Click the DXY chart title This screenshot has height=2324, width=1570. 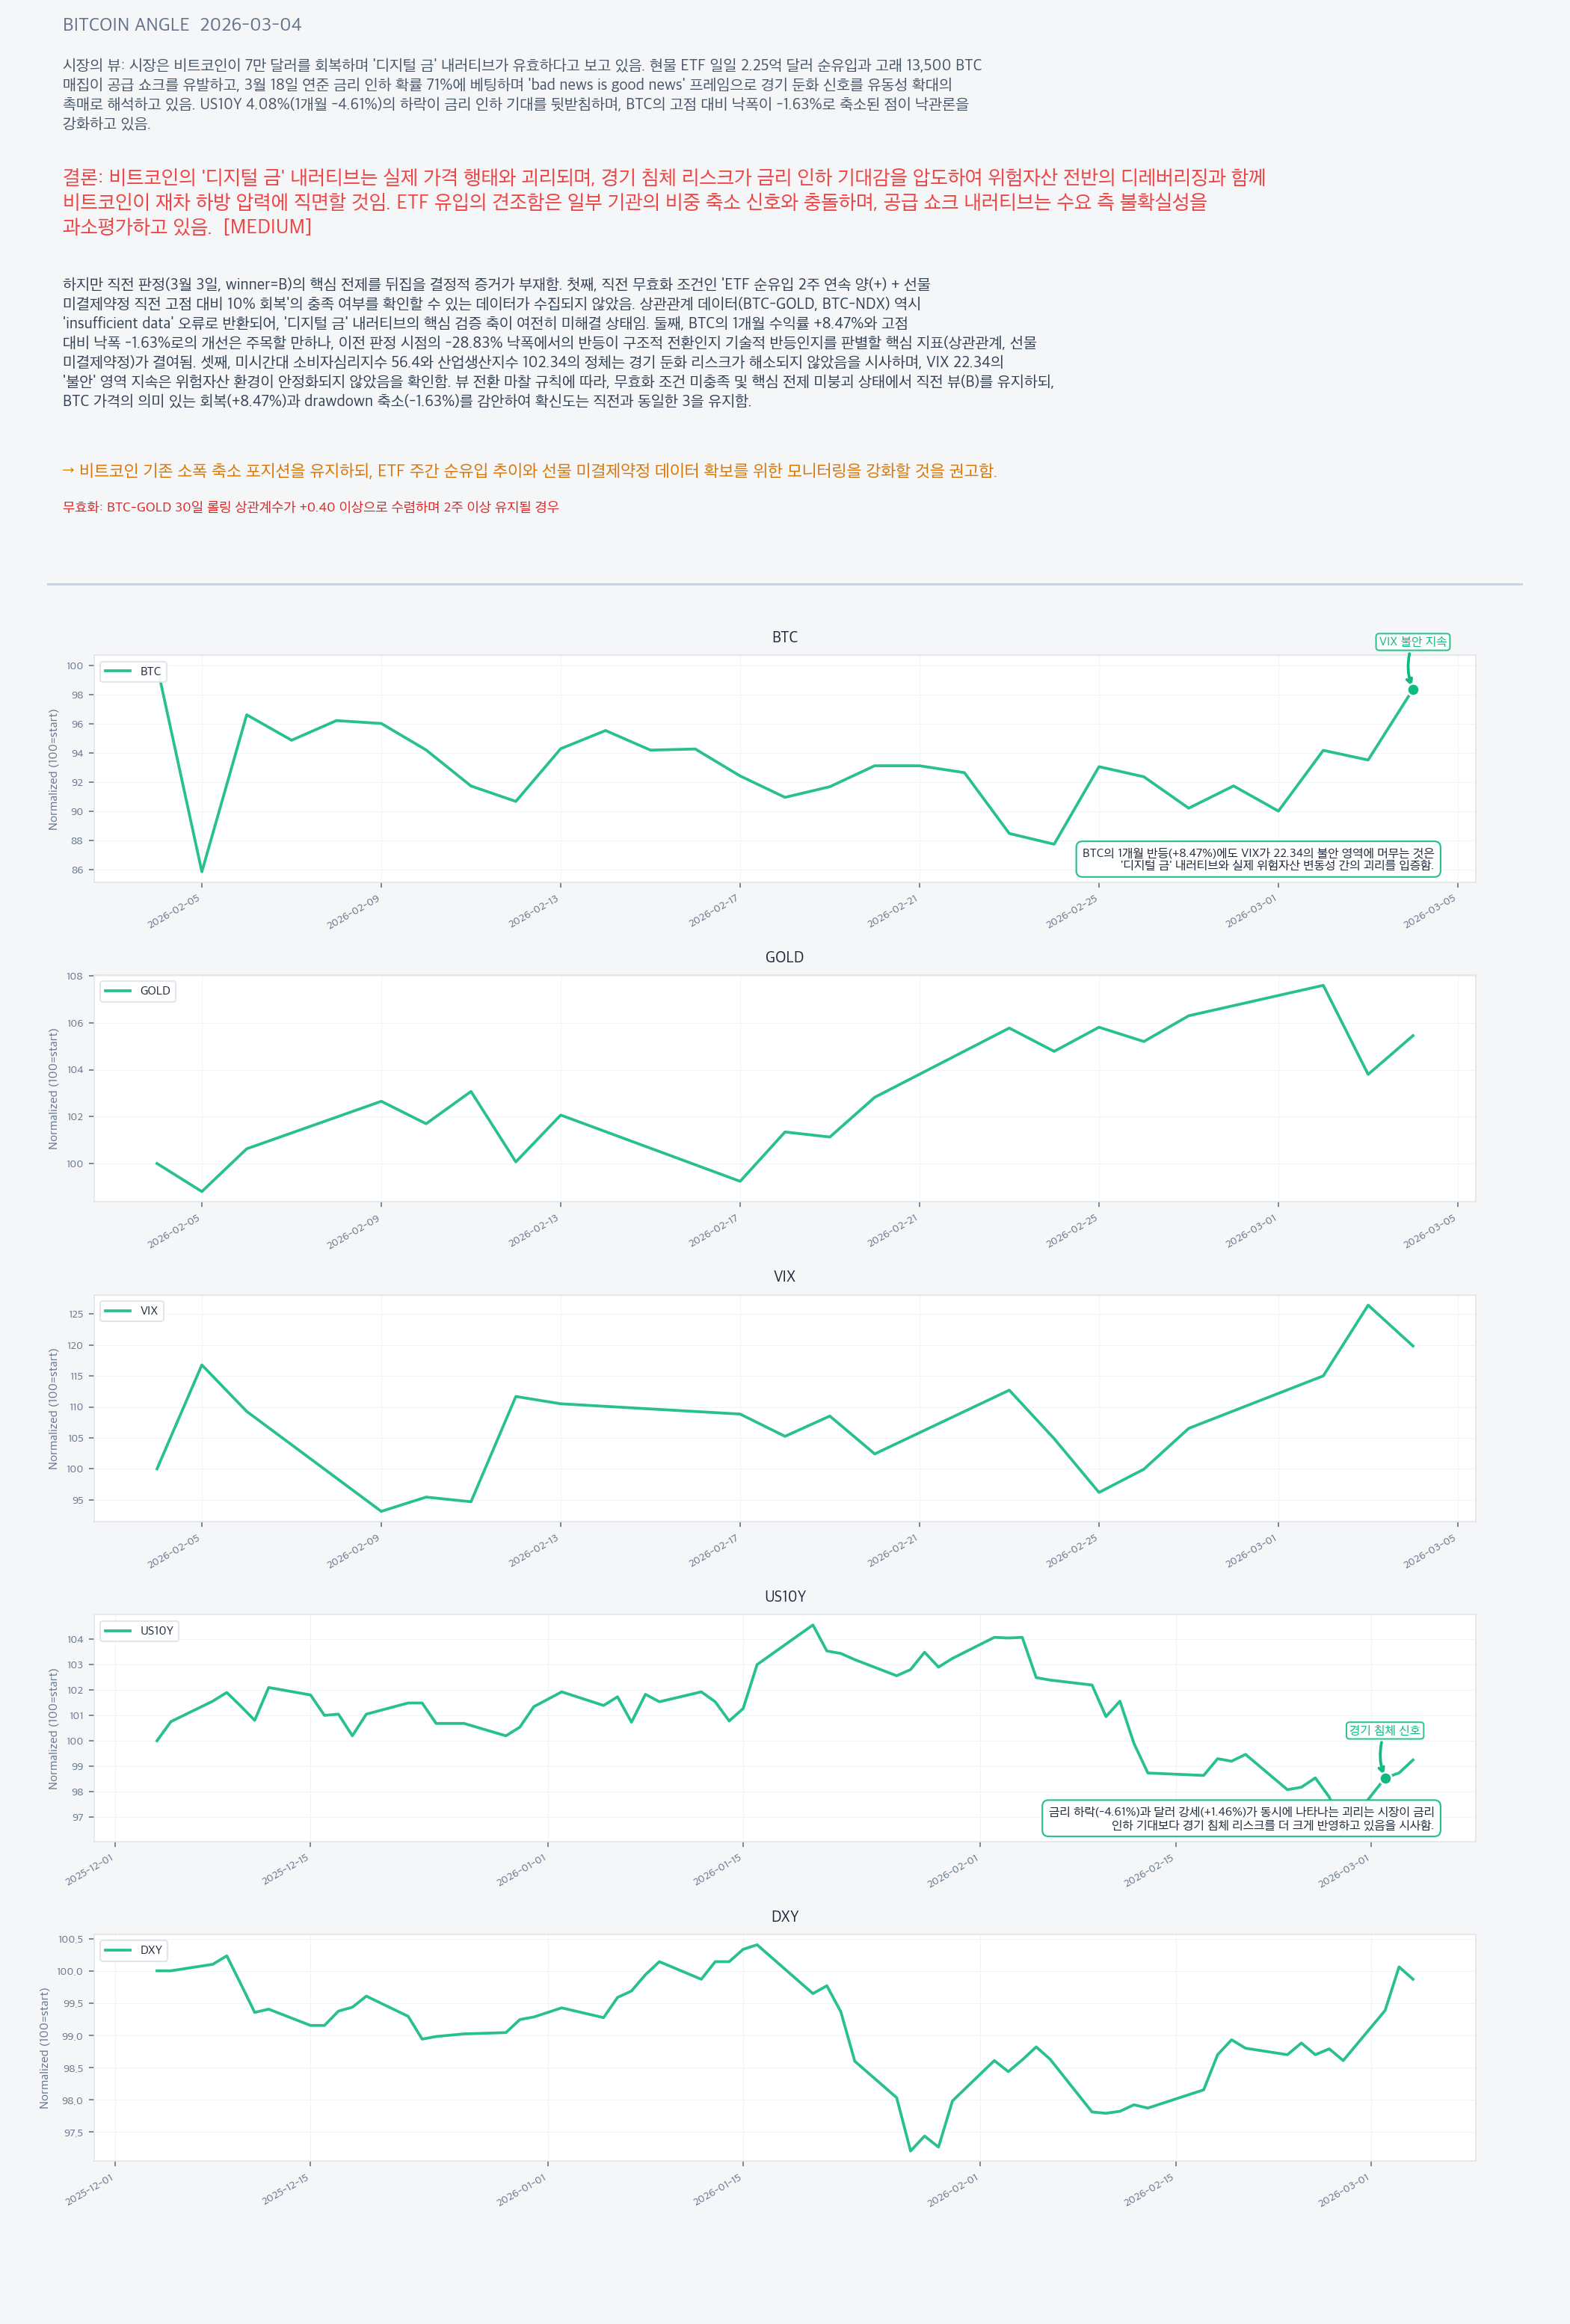pyautogui.click(x=784, y=1916)
